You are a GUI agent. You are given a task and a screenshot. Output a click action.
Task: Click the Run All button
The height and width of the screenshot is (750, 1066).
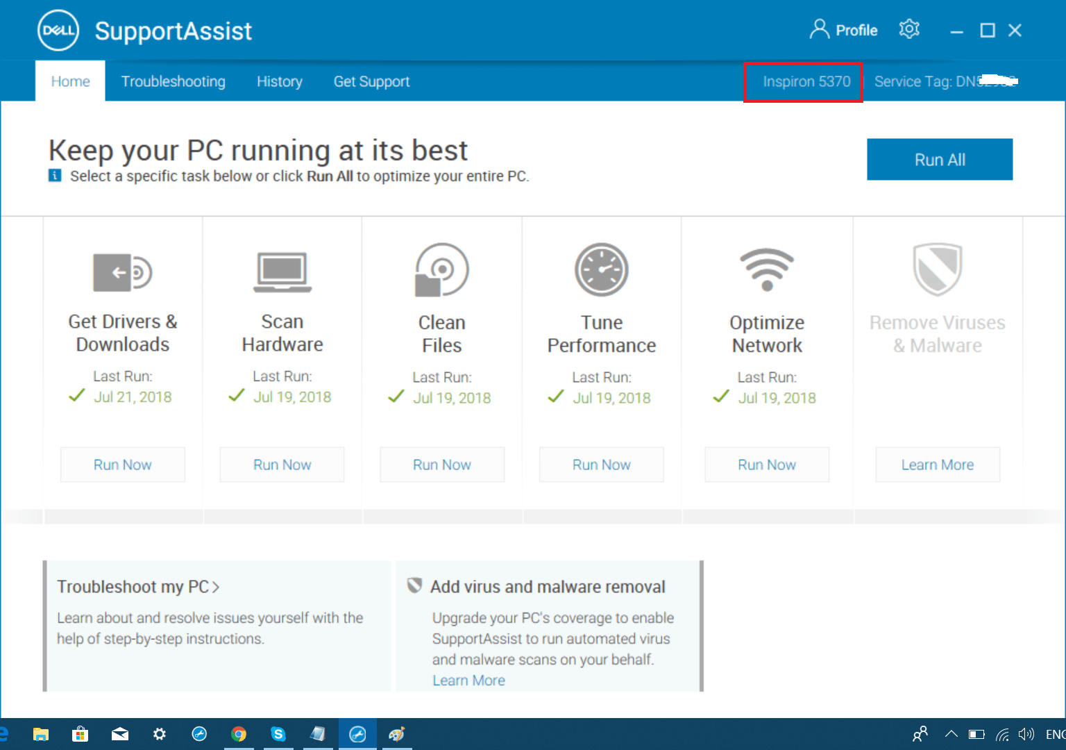click(940, 160)
